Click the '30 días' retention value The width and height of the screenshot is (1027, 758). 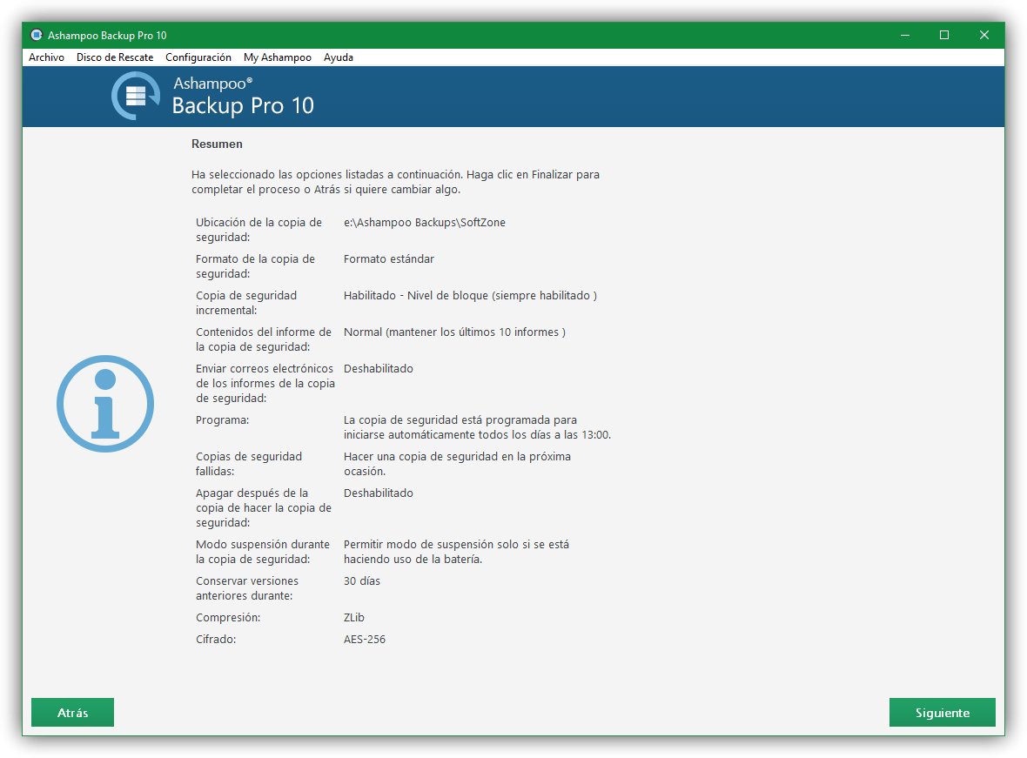point(362,581)
